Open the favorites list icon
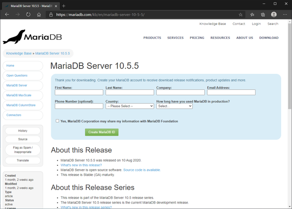292x209 pixels. (252, 15)
